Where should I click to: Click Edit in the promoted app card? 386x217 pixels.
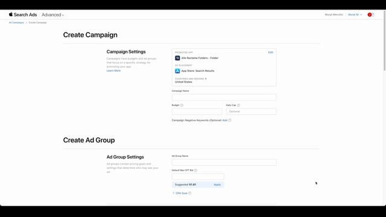[271, 52]
